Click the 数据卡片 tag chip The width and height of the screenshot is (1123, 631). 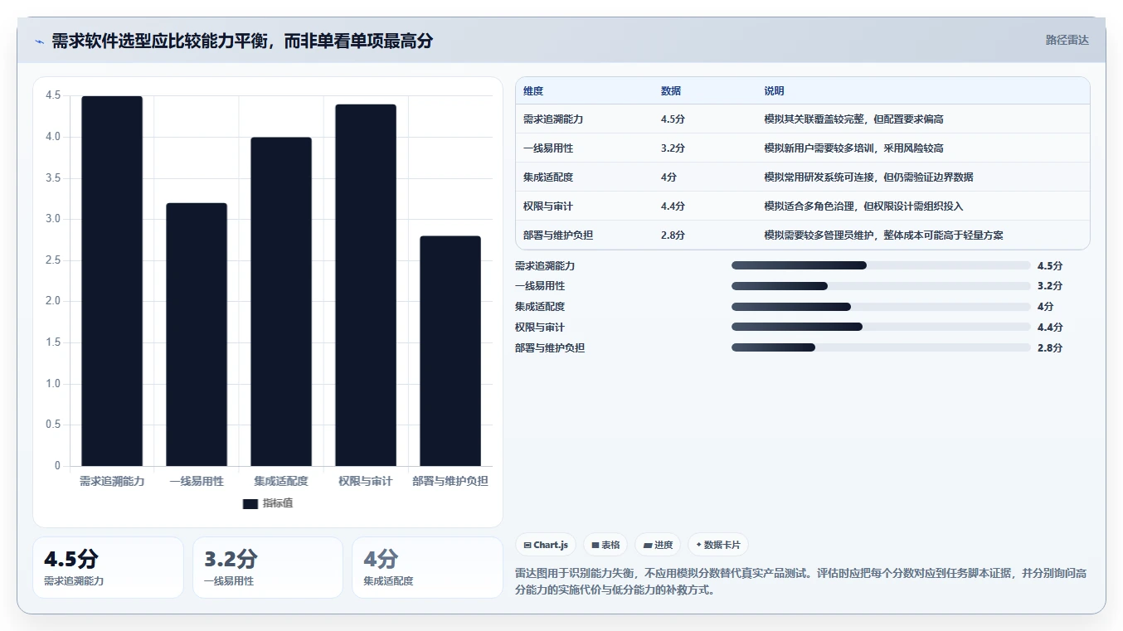pyautogui.click(x=718, y=545)
